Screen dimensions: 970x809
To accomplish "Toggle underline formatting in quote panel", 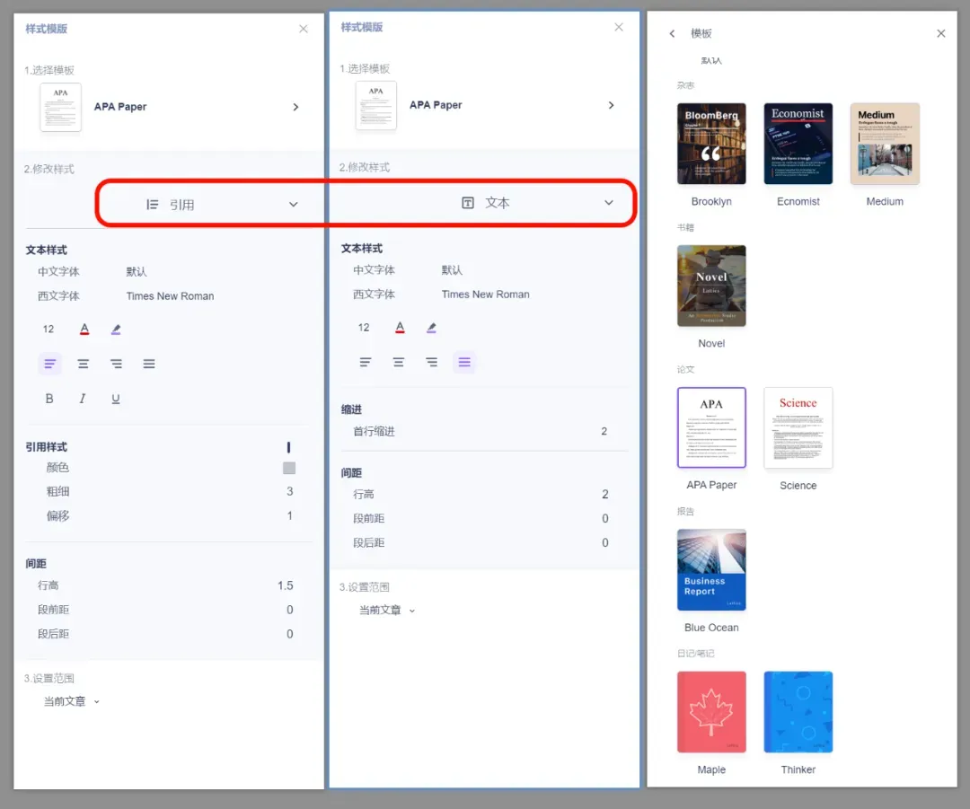I will tap(116, 399).
